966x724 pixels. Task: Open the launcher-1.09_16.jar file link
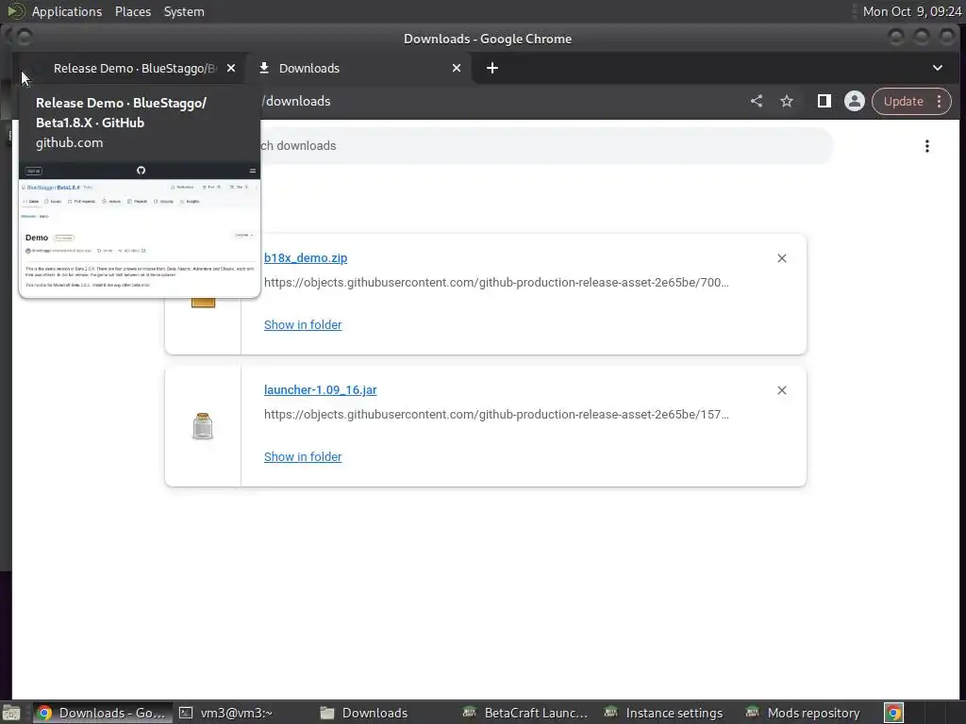321,389
